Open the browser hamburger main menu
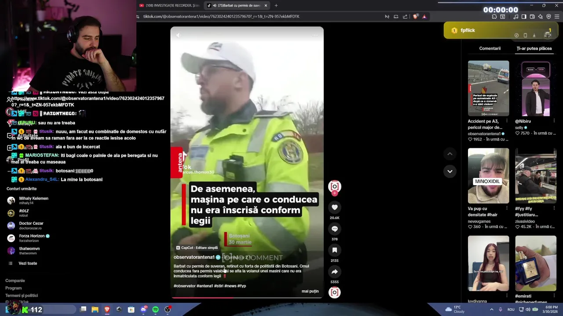Viewport: 563px width, 316px height. [x=557, y=17]
